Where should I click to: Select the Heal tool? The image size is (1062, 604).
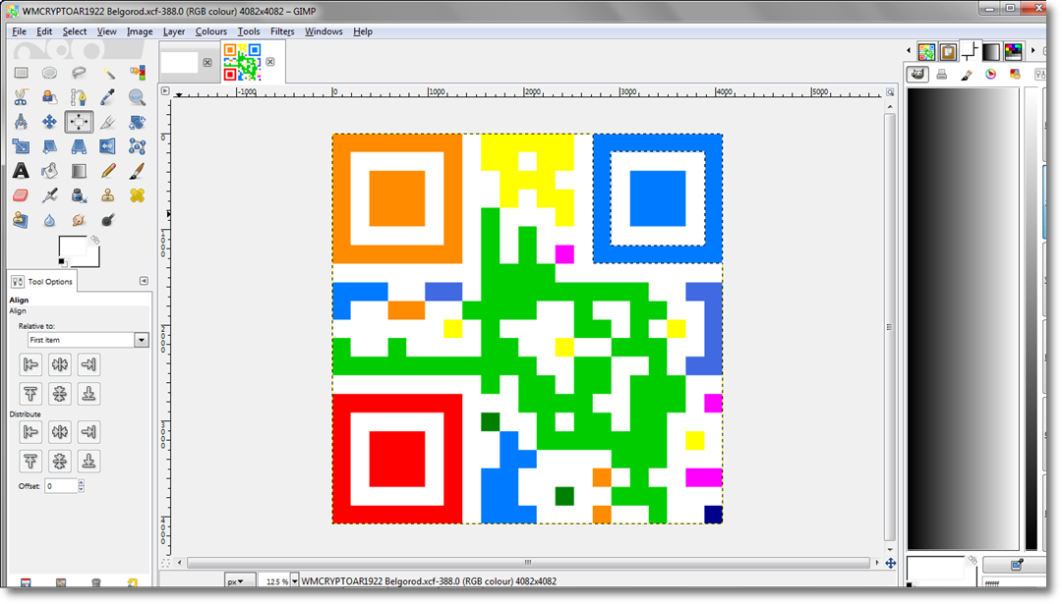coord(138,195)
